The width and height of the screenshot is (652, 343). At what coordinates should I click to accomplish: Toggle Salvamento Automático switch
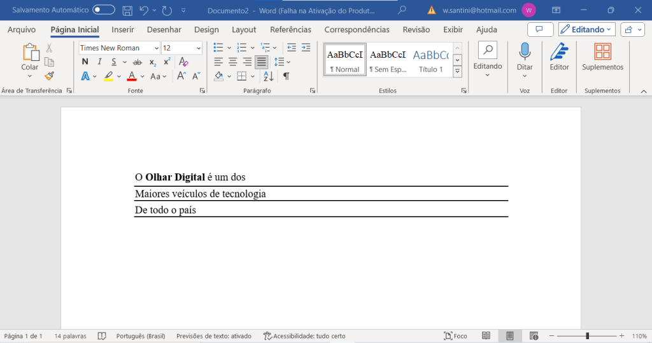[104, 10]
